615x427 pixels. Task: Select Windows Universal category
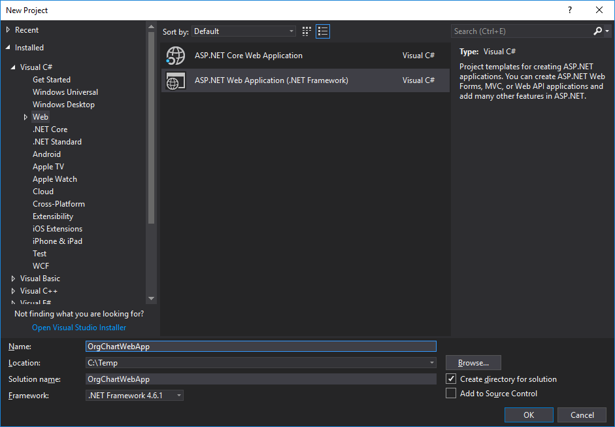tap(65, 92)
